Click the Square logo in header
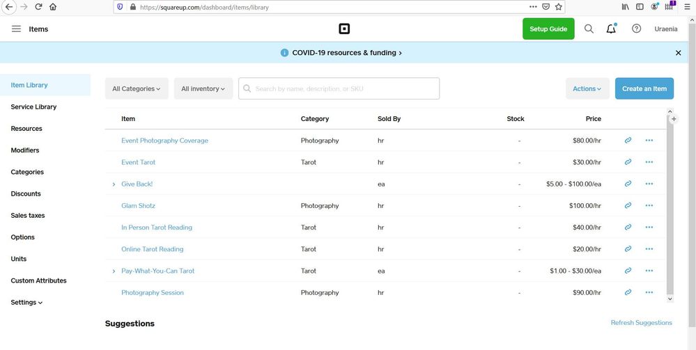 click(x=344, y=29)
